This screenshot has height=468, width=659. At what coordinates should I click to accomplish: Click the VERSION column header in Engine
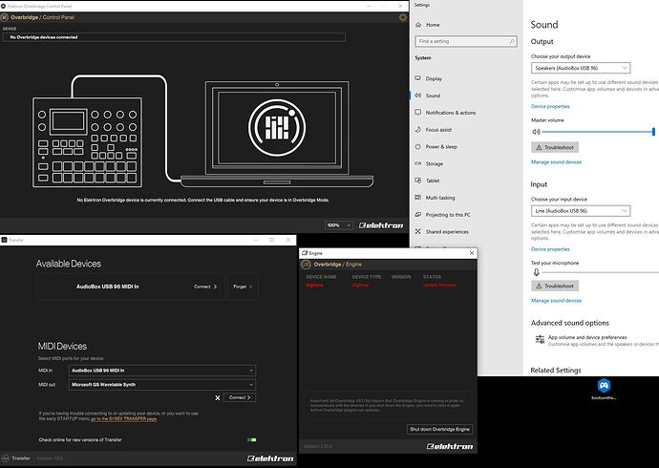coord(401,277)
